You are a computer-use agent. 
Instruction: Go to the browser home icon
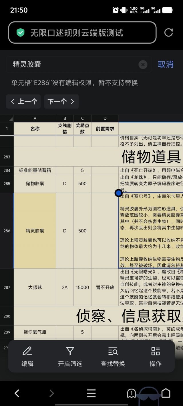(166, 393)
